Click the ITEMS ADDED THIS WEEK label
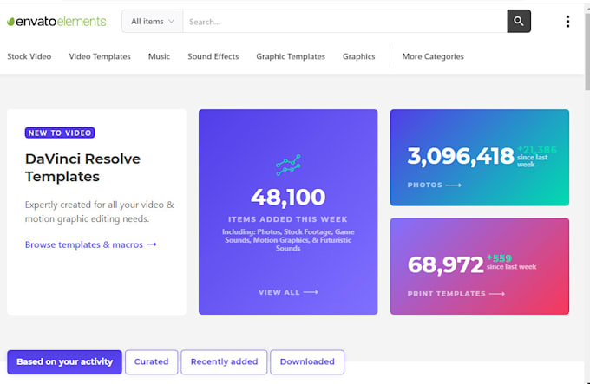590x384 pixels. click(x=288, y=219)
